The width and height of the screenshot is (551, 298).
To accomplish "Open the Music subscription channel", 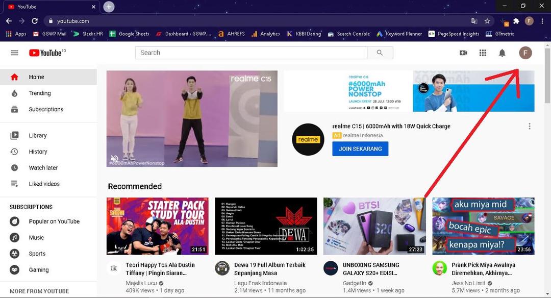I will [48, 238].
